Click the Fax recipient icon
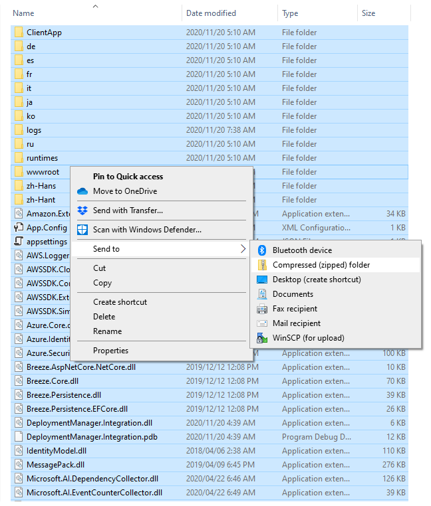The height and width of the screenshot is (506, 431). click(x=262, y=309)
